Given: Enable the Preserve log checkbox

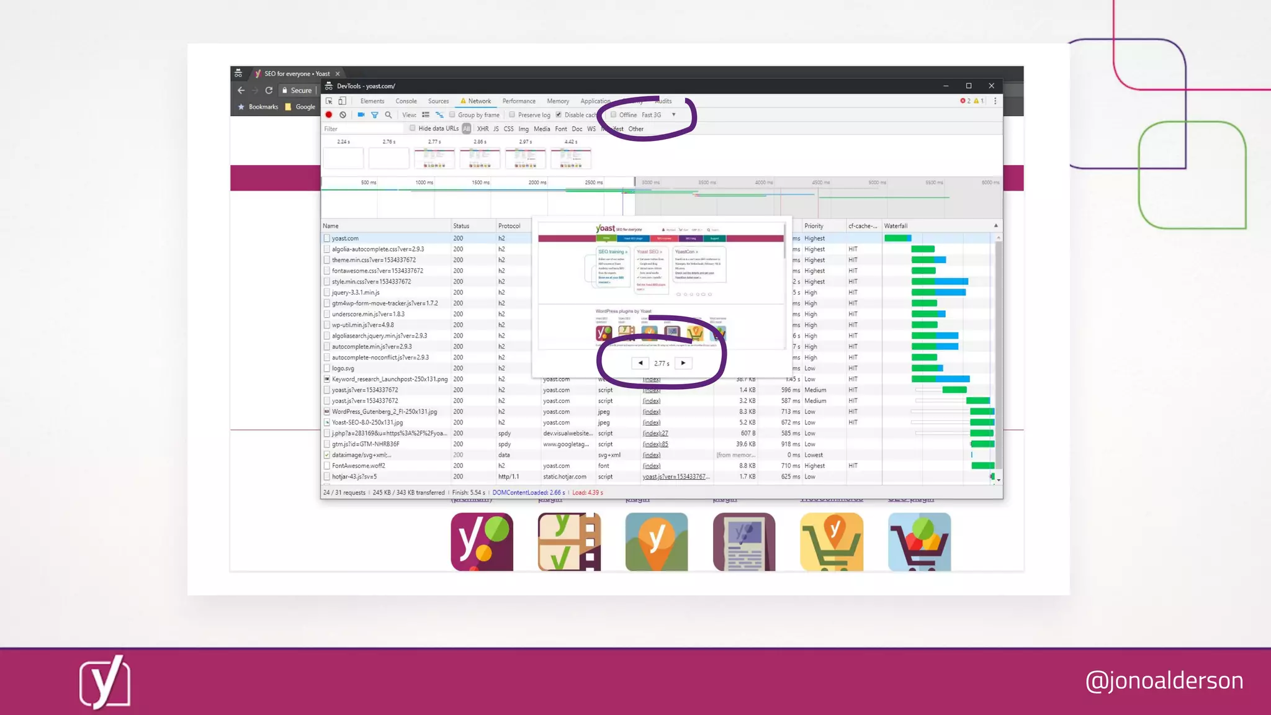Looking at the screenshot, I should [512, 115].
